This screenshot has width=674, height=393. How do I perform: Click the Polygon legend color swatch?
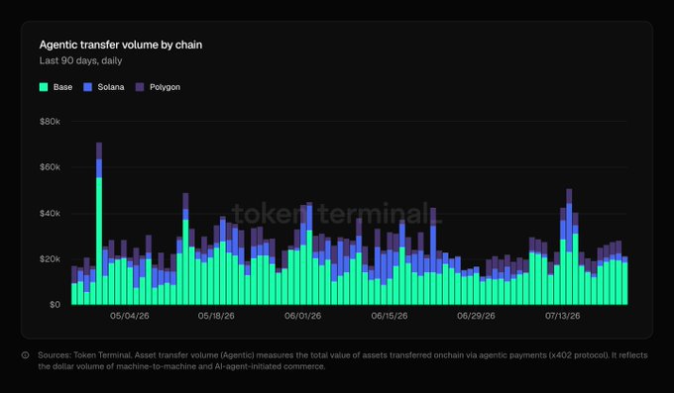pos(140,87)
